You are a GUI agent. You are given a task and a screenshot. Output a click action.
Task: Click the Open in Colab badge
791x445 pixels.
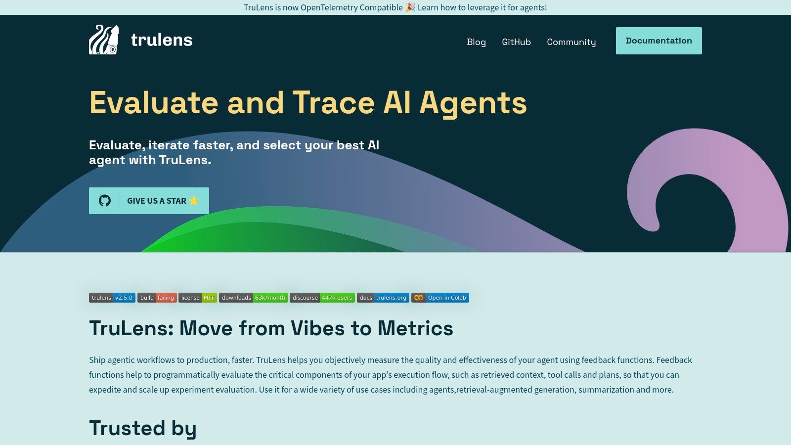[x=440, y=298]
